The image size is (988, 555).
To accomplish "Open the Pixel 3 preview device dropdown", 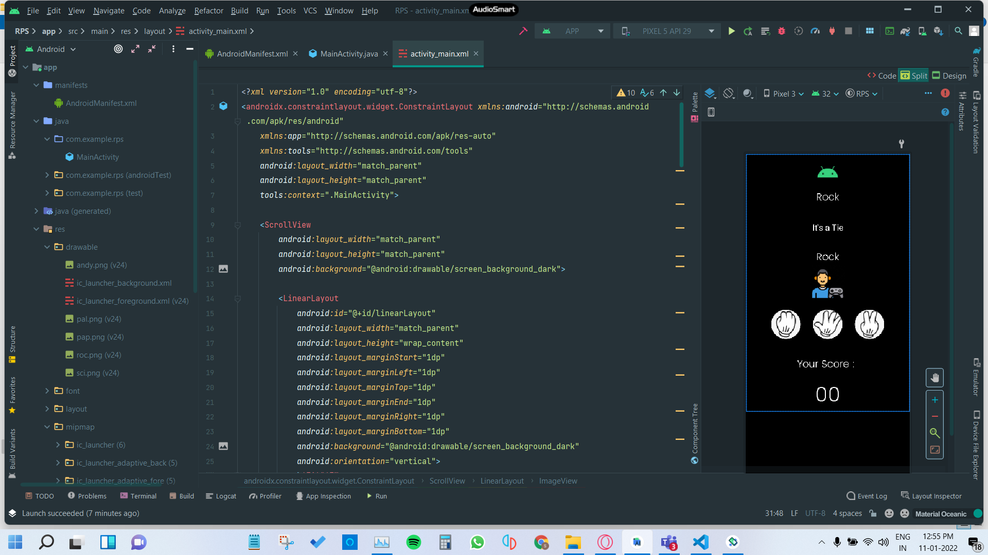I will (x=783, y=94).
